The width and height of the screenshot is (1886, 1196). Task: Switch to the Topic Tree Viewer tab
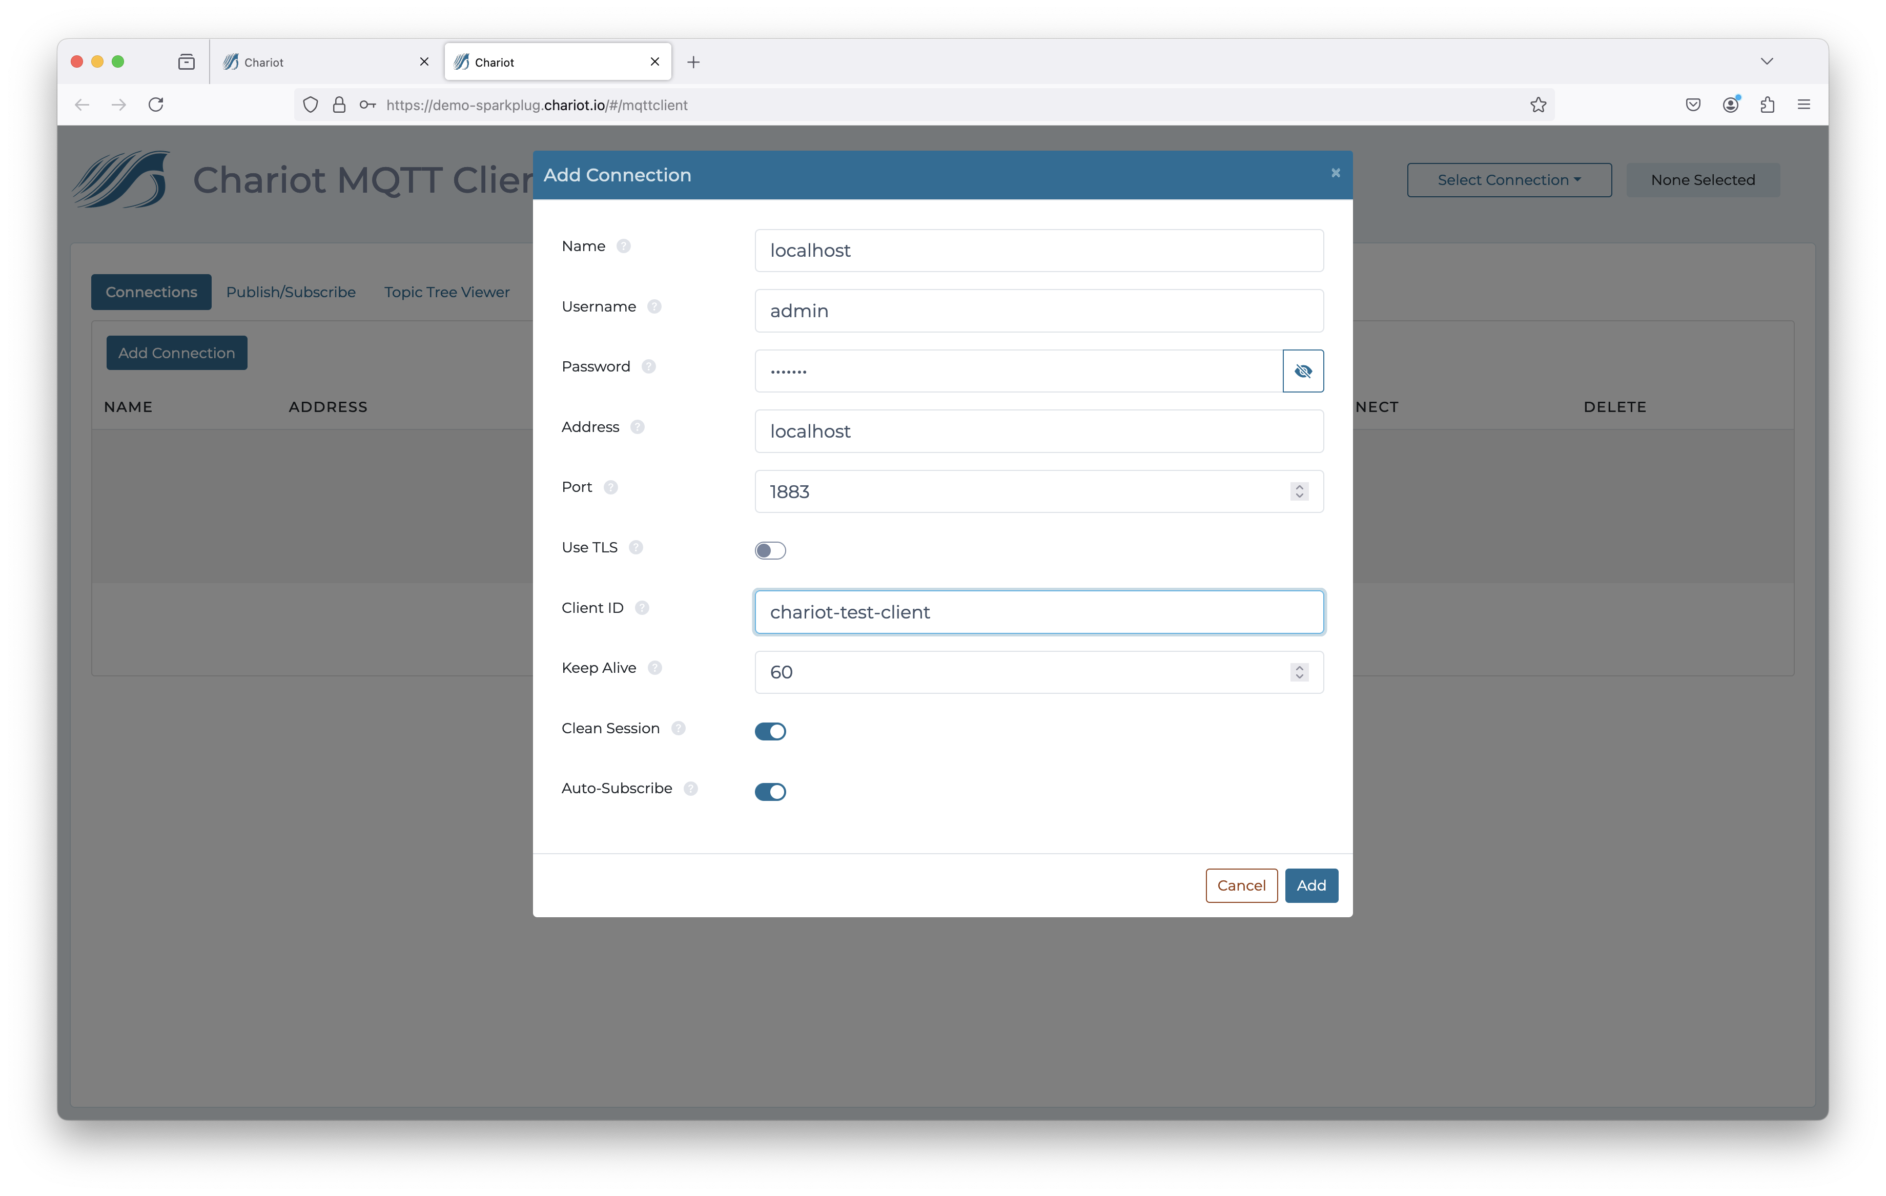pyautogui.click(x=446, y=292)
